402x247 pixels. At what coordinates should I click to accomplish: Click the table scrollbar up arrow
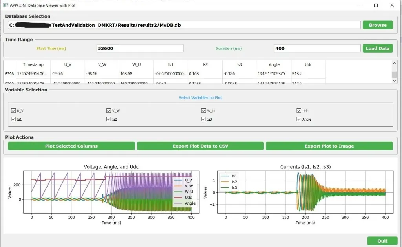[394, 63]
